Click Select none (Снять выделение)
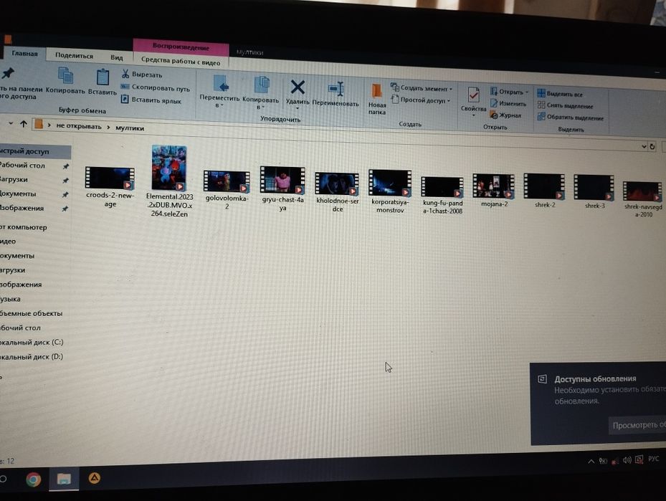Viewport: 666px width, 501px height. (566, 106)
